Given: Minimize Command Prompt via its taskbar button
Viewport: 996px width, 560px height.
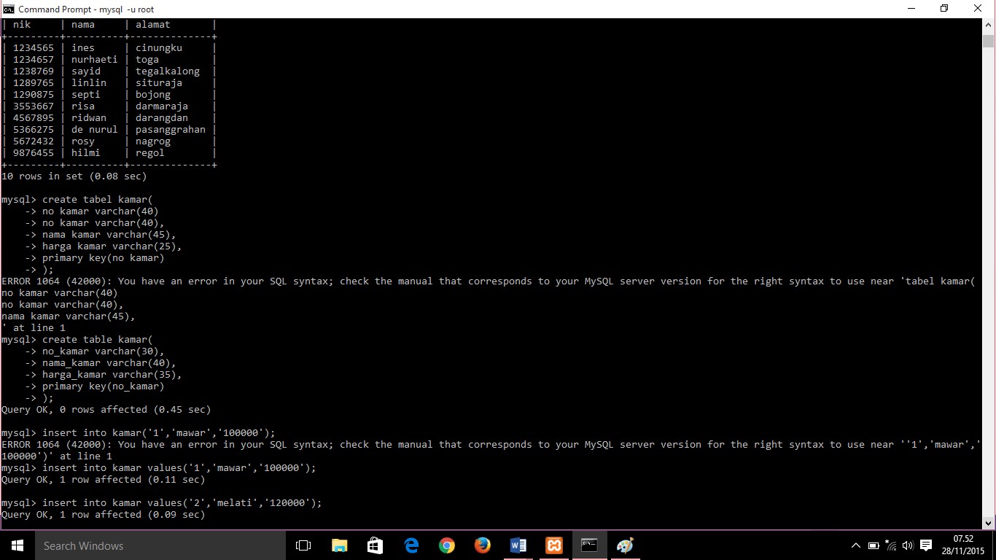Looking at the screenshot, I should 589,545.
